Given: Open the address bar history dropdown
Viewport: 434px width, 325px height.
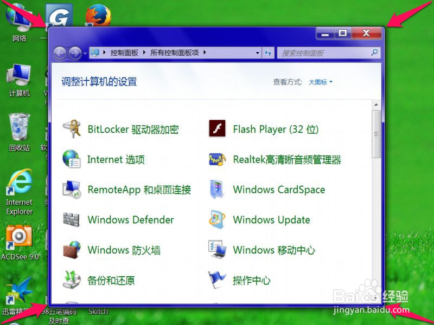Looking at the screenshot, I should pos(257,53).
